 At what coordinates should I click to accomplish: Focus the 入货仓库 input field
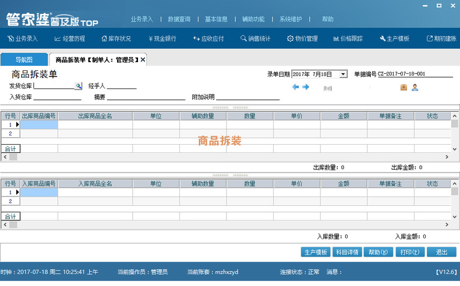point(58,97)
